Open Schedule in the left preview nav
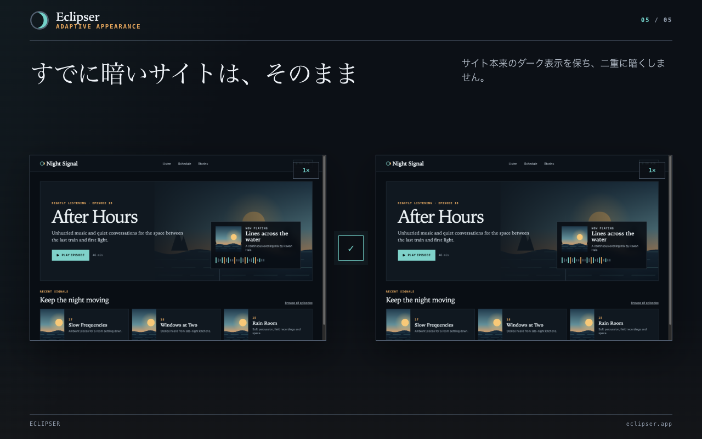Viewport: 702px width, 439px height. [184, 164]
